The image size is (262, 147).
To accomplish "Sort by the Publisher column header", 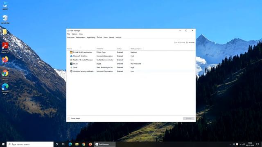I will click(106, 49).
